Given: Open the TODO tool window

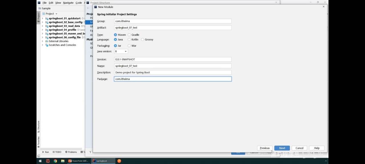Looking at the screenshot, I should pyautogui.click(x=56, y=152).
